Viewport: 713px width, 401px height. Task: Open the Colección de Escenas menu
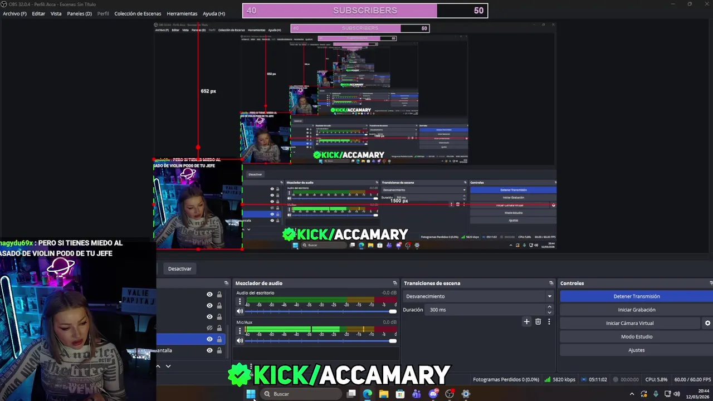pyautogui.click(x=138, y=13)
